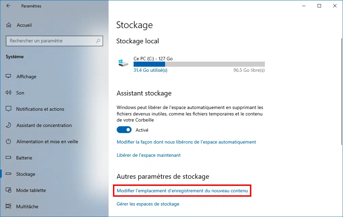The height and width of the screenshot is (217, 343).
Task: Click the Notifications et actions icon
Action: click(x=8, y=109)
